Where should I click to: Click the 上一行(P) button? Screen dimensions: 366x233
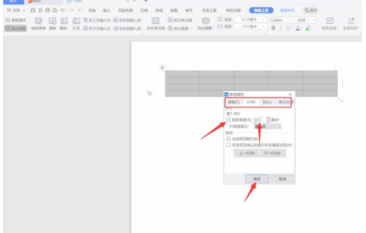pos(246,153)
